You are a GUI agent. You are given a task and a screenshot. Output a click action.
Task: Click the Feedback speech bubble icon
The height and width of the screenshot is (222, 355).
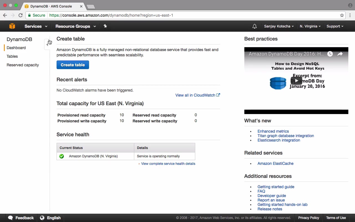(11, 218)
